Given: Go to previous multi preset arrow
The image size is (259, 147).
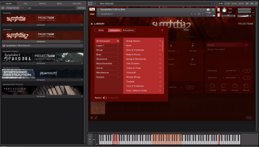Looking at the screenshot, I should (x=212, y=3).
